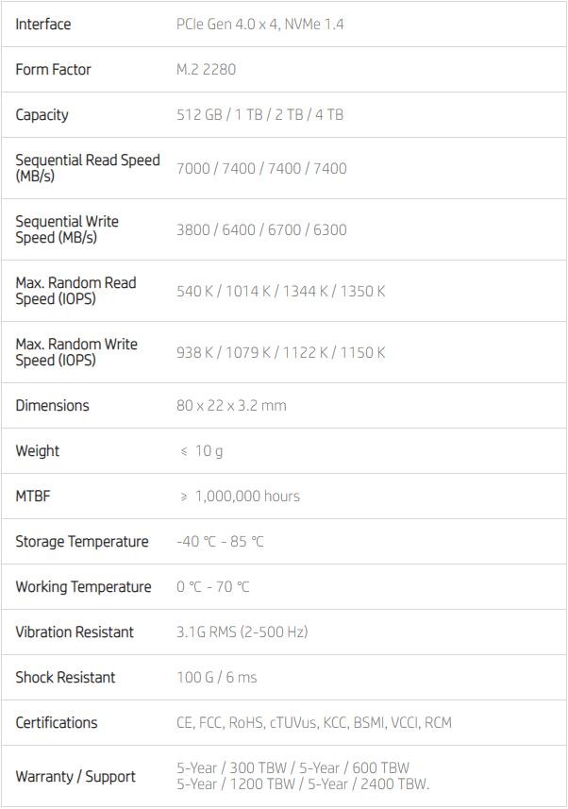Click the 3800 / 6400 write speed values

[x=261, y=230]
